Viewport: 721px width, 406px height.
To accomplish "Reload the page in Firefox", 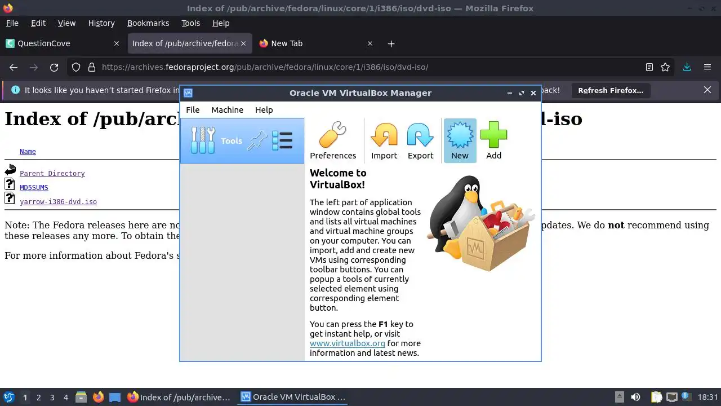I will (54, 67).
